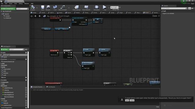Viewport: 195px width, 109px height.
Task: Toggle Velocity variable visibility
Action: (x=26, y=90)
